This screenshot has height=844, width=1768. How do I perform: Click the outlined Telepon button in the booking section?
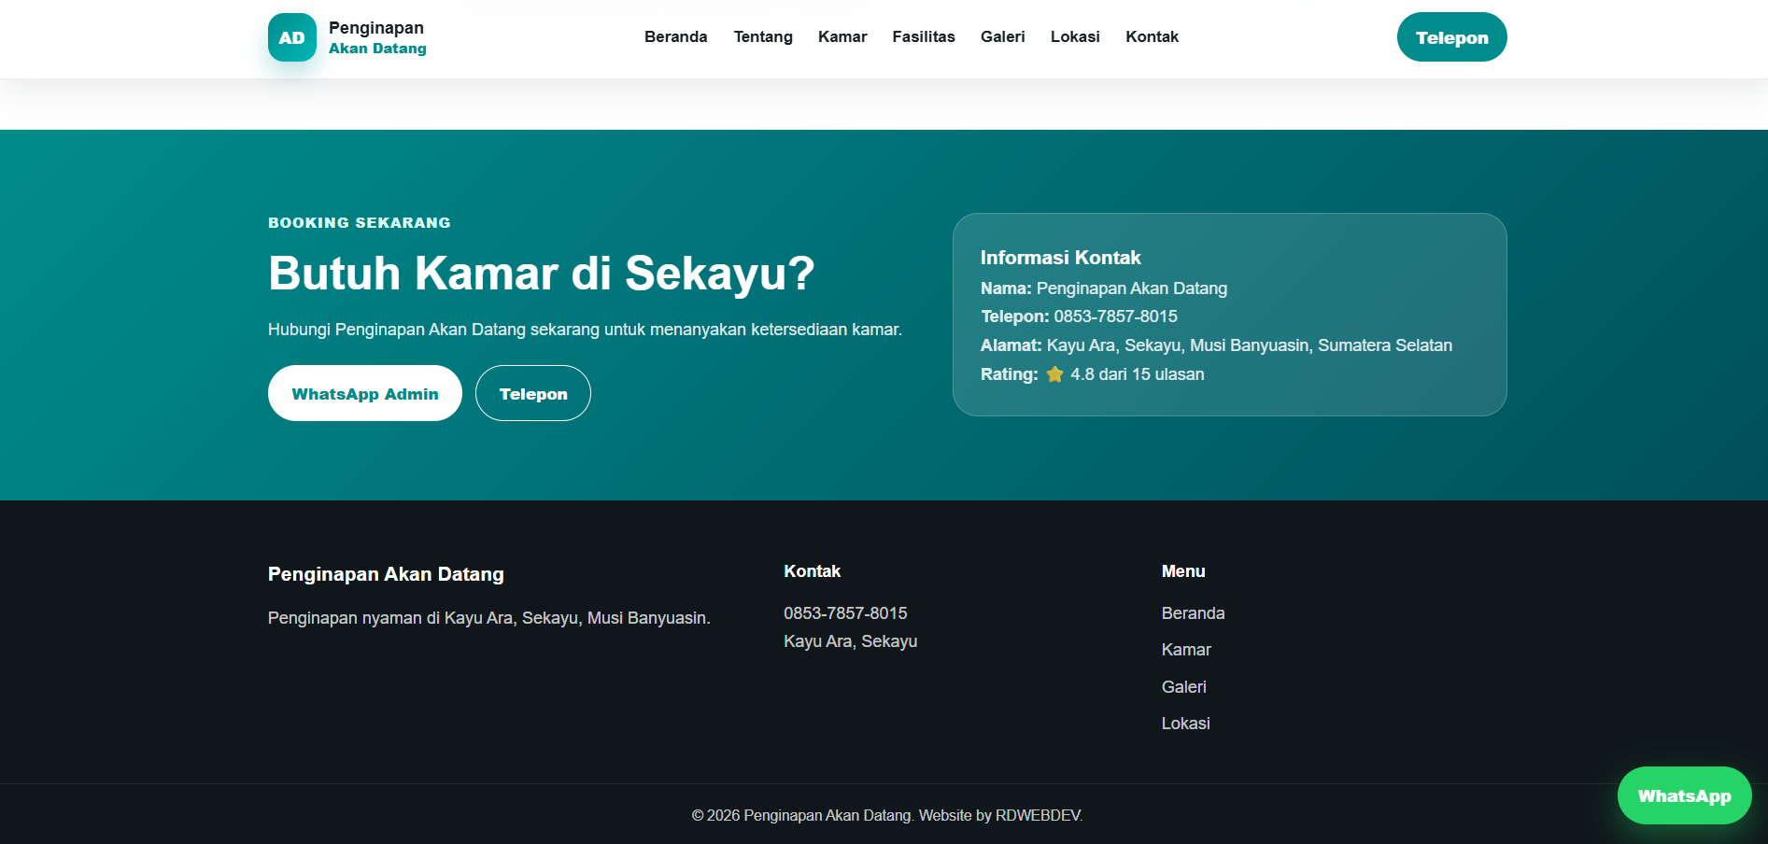pyautogui.click(x=533, y=393)
